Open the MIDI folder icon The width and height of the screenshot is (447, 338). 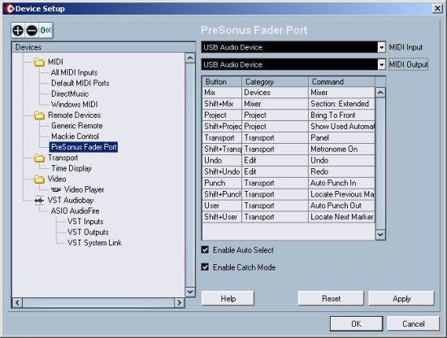[x=39, y=62]
